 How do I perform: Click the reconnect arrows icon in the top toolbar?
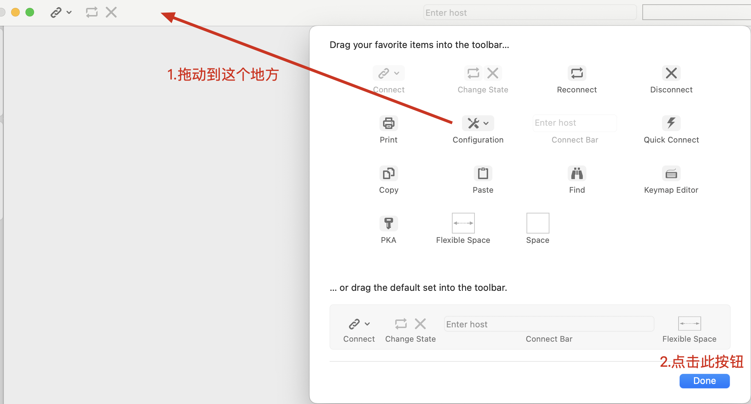pos(92,13)
